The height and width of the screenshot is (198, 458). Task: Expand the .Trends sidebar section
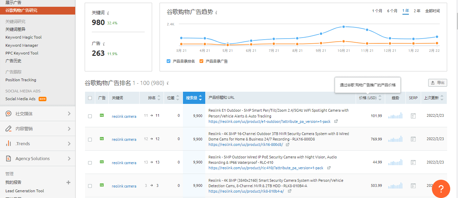click(69, 144)
